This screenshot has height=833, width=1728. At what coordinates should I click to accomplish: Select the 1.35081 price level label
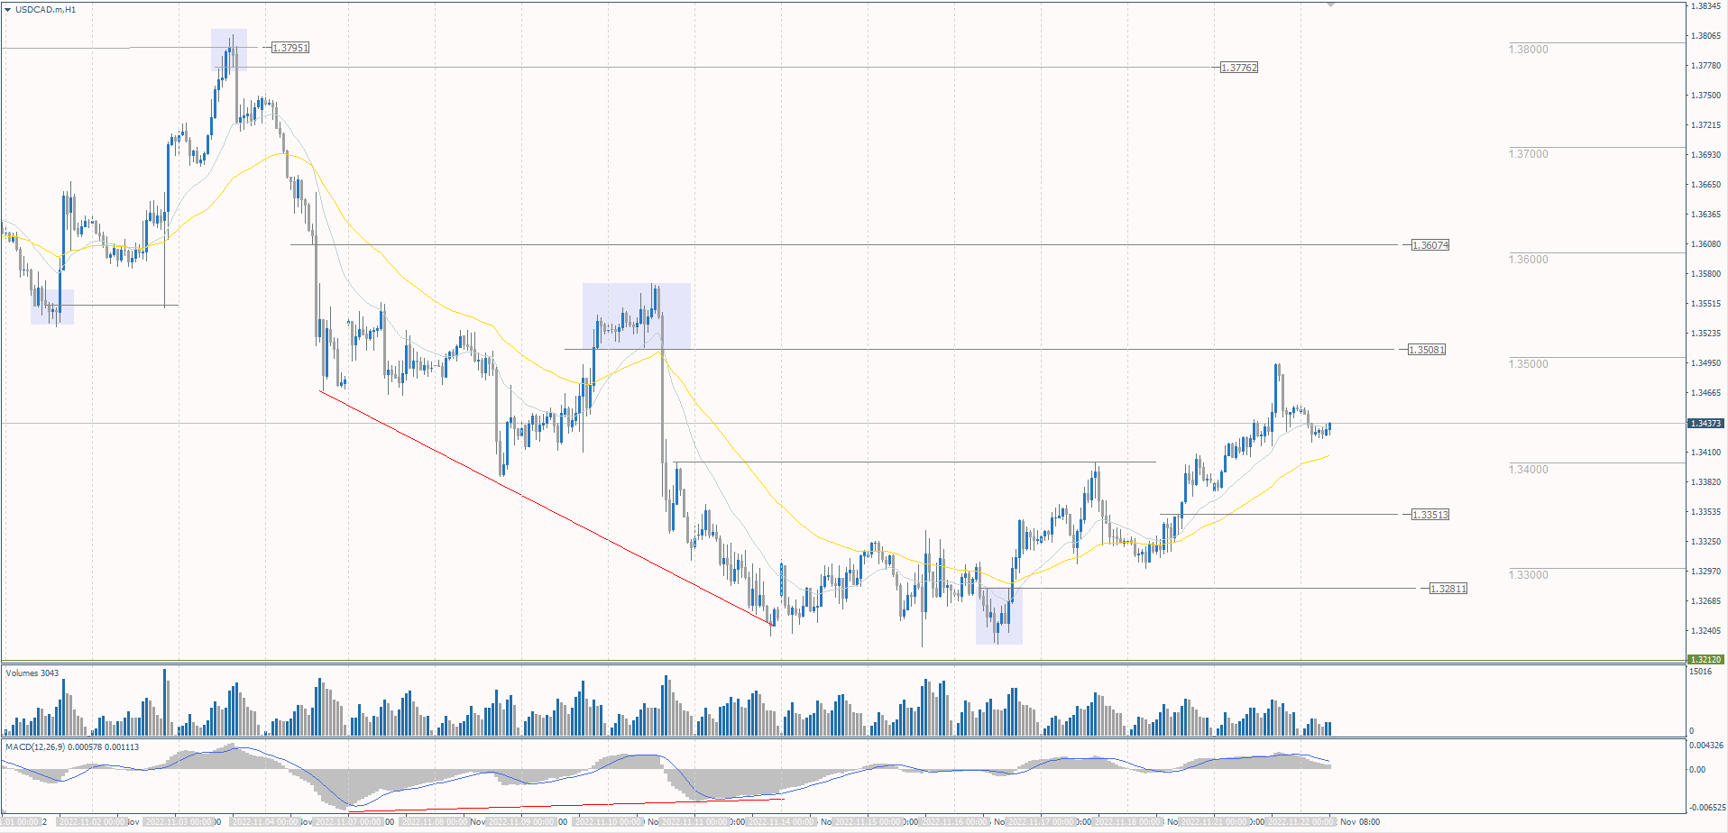coord(1427,350)
